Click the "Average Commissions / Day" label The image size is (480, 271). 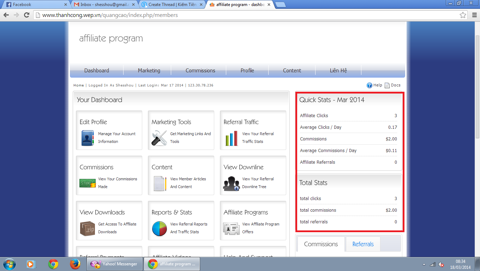tap(328, 151)
